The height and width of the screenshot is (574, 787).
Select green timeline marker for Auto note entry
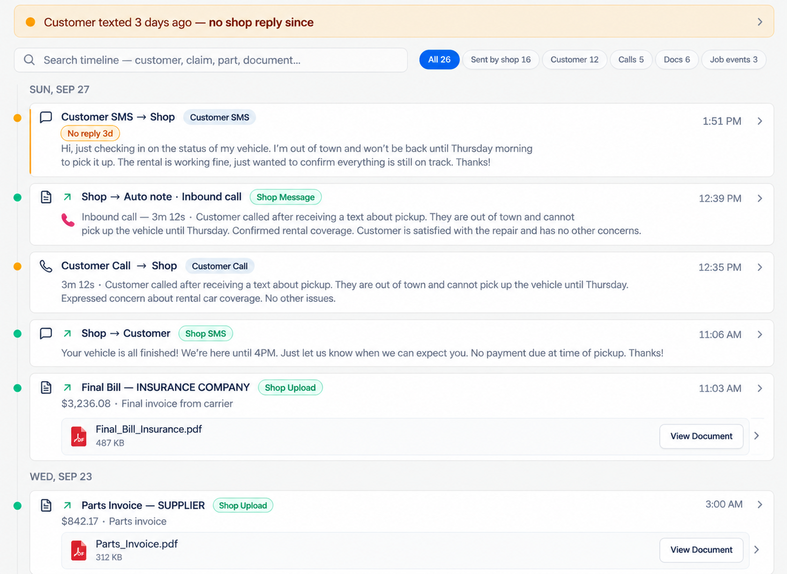[18, 198]
